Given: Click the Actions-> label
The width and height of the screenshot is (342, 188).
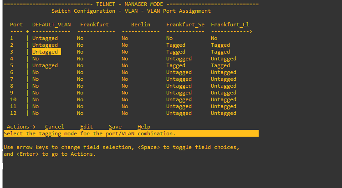Looking at the screenshot, I should pos(21,127).
